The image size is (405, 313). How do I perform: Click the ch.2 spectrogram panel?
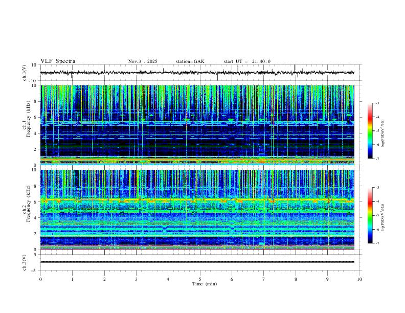click(x=197, y=210)
